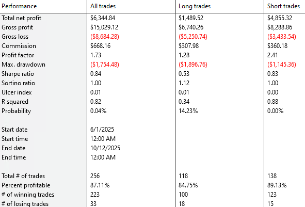Click the Performance column header
305x207 pixels.
(19, 6)
